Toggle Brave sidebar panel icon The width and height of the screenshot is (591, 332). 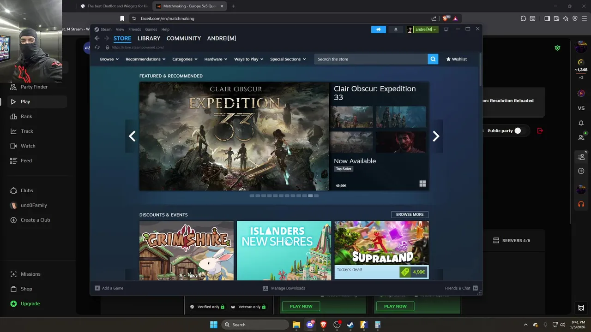coord(547,18)
